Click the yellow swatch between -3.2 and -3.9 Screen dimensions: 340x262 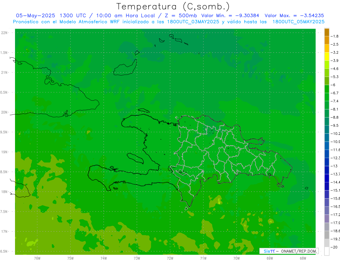327,57
